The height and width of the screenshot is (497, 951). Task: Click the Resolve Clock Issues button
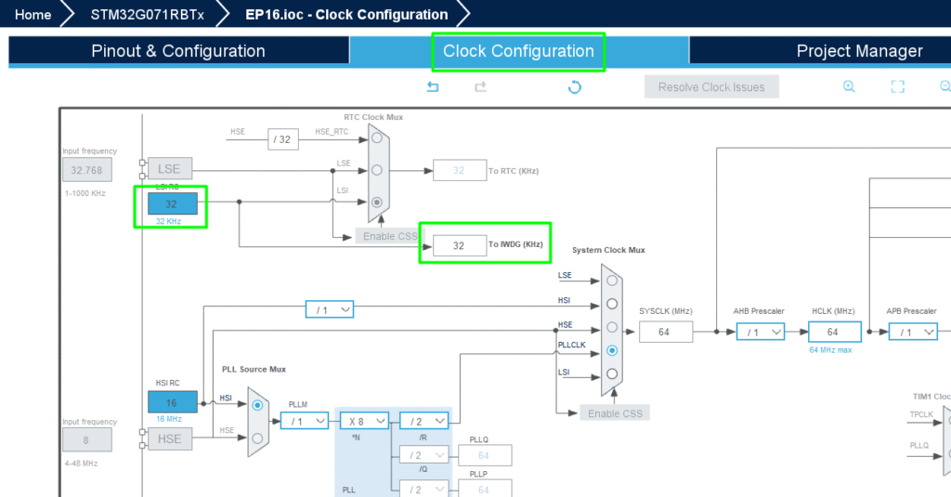pyautogui.click(x=711, y=87)
